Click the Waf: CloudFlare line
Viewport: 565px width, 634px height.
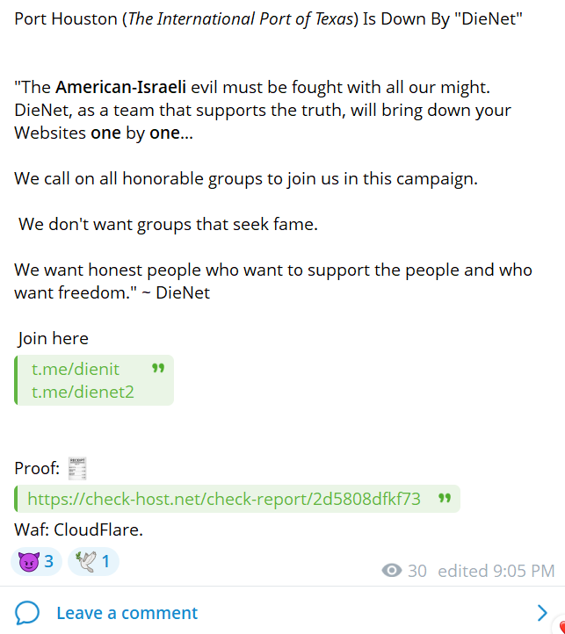[x=78, y=530]
